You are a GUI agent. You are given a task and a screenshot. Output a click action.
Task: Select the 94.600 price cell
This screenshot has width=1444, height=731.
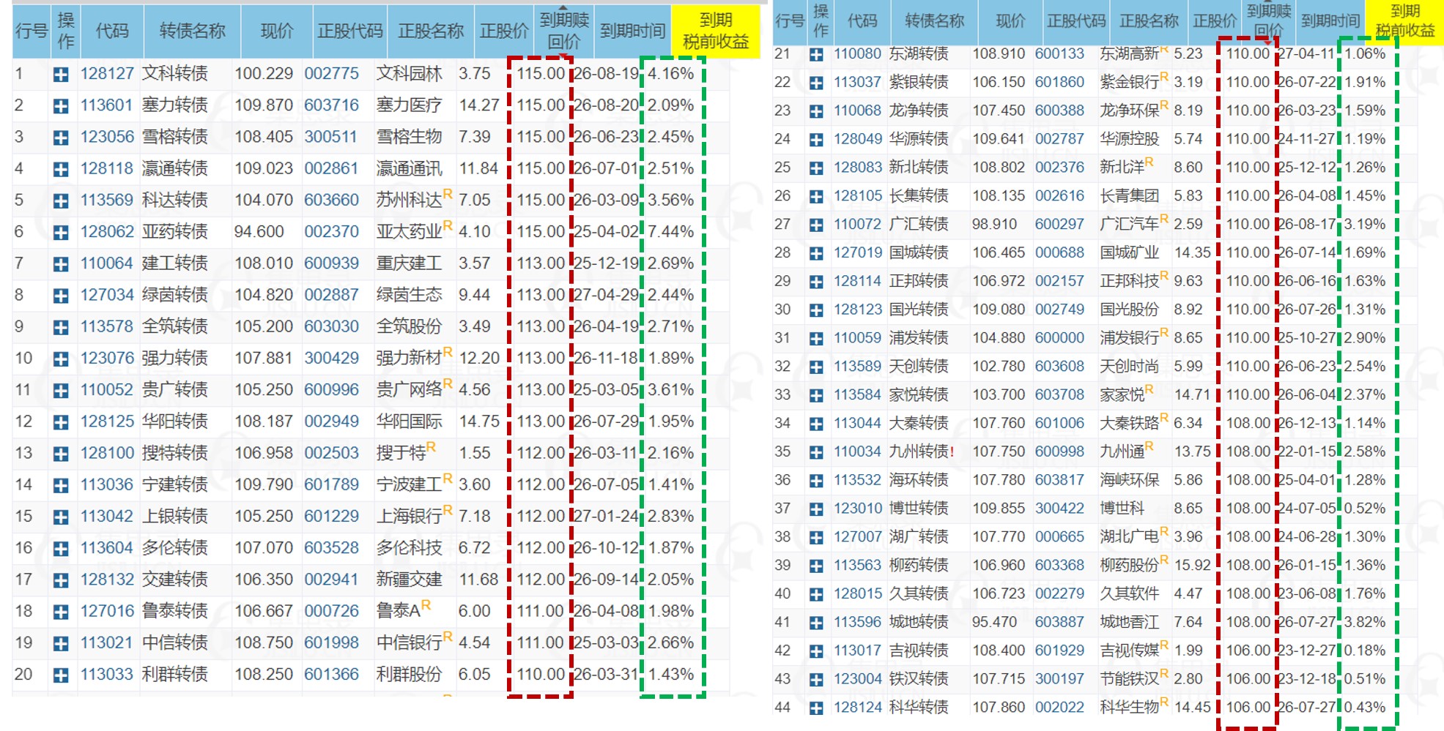click(x=259, y=232)
